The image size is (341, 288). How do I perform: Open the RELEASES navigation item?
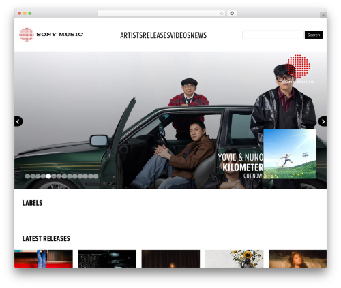click(x=157, y=35)
